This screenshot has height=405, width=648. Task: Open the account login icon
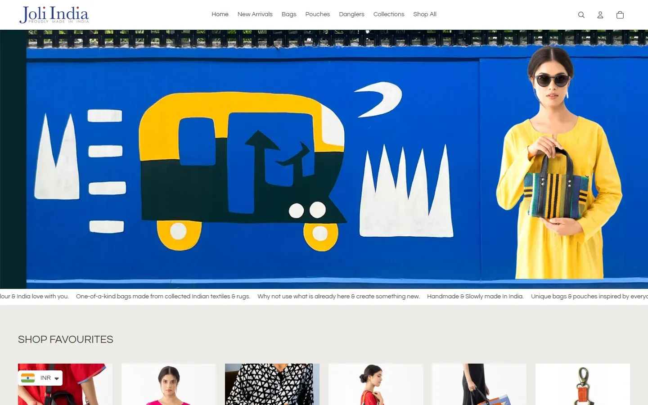tap(600, 15)
